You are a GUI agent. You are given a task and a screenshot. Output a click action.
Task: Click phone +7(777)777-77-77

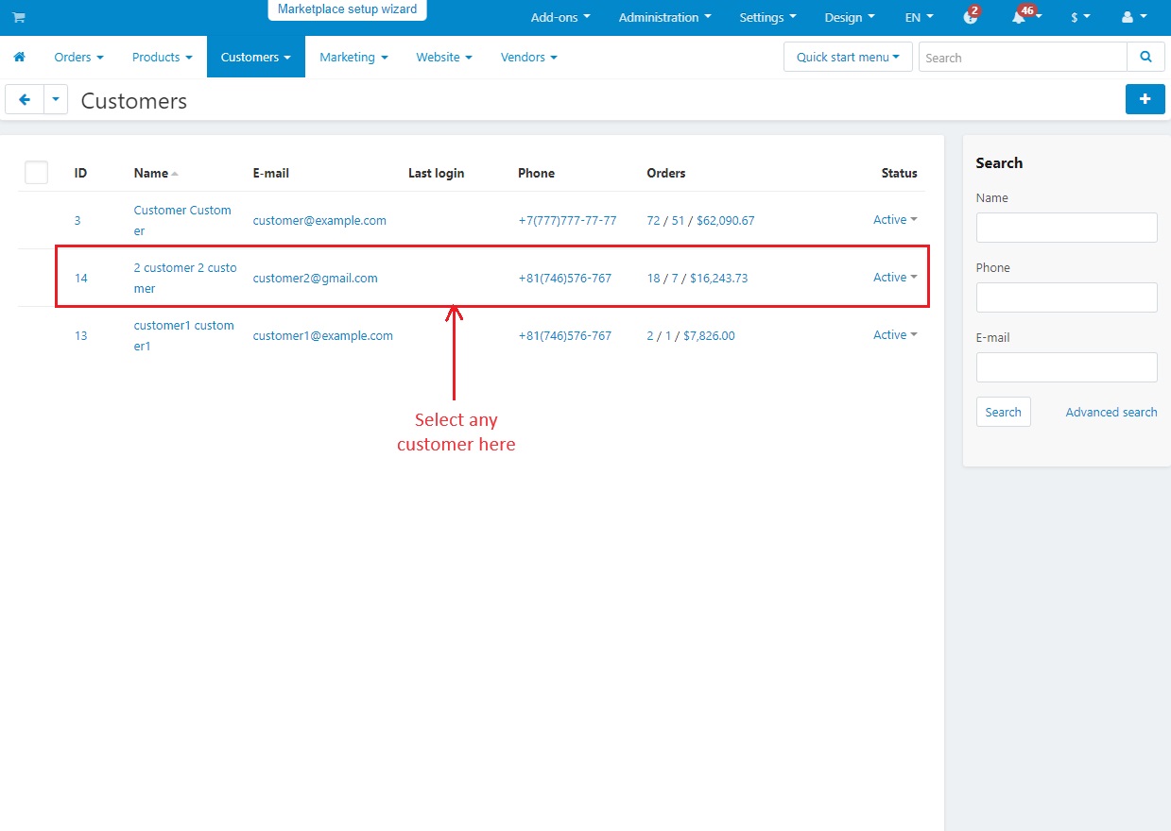tap(567, 220)
